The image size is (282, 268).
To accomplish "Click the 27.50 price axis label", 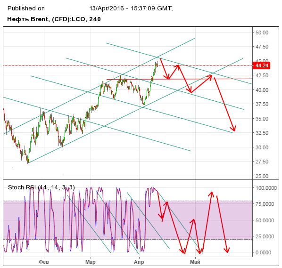I will 262,162.
